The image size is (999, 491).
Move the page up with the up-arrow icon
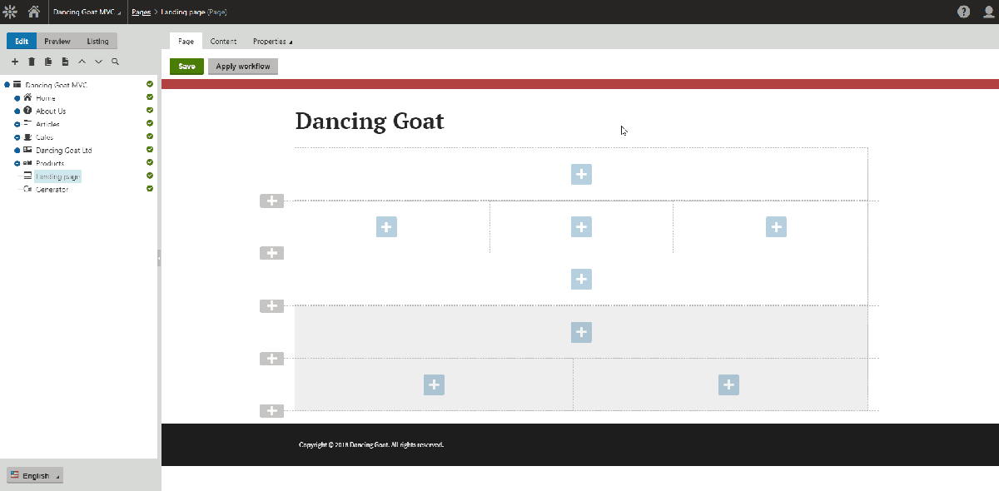point(82,61)
